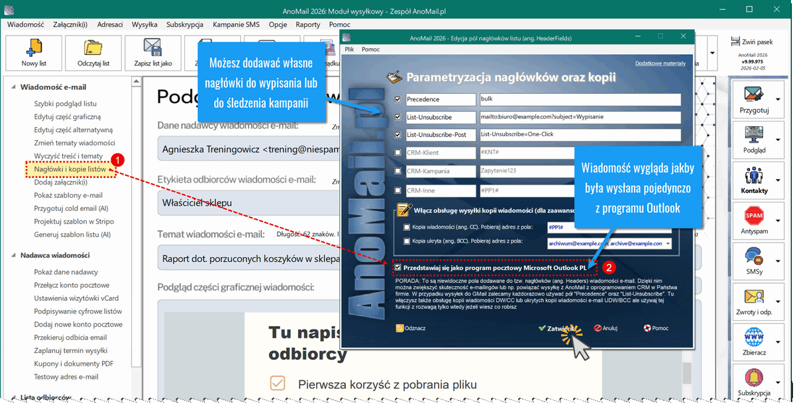Collapse the Wiadomość e-mail tree section
The image size is (795, 410).
[13, 87]
